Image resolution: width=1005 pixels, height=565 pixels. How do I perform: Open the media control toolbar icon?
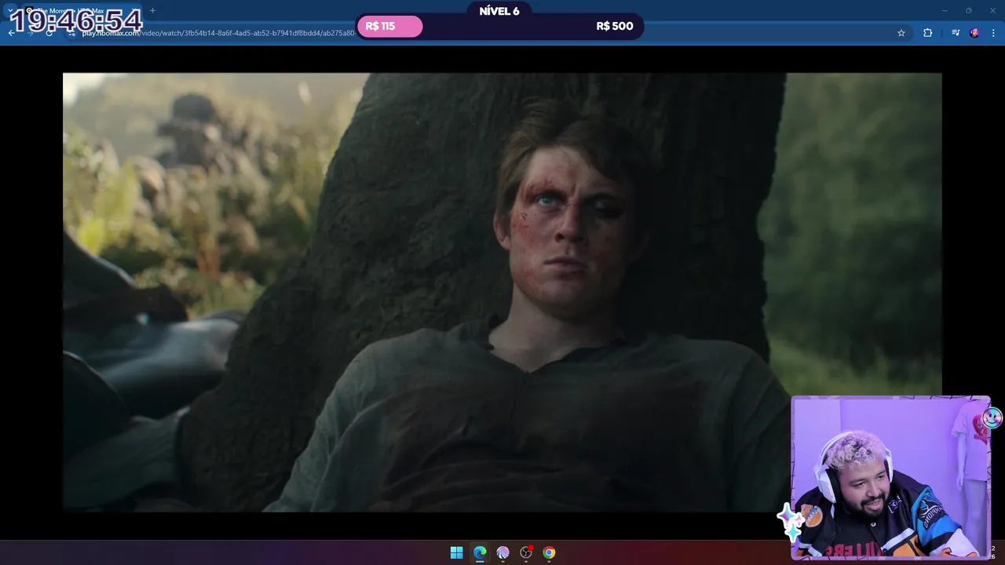pyautogui.click(x=956, y=33)
